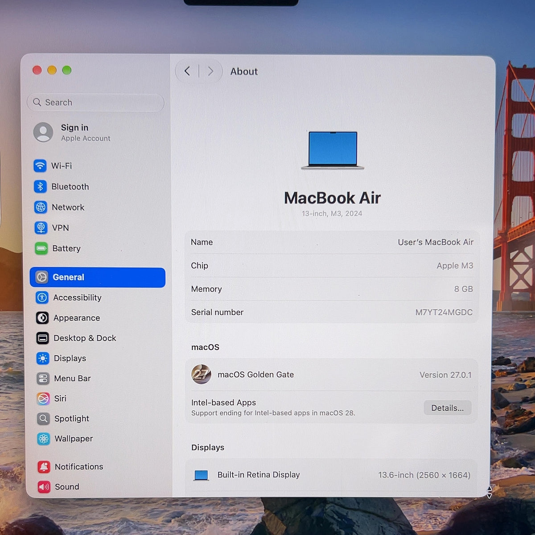
Task: Click the Sound speaker icon
Action: [44, 487]
